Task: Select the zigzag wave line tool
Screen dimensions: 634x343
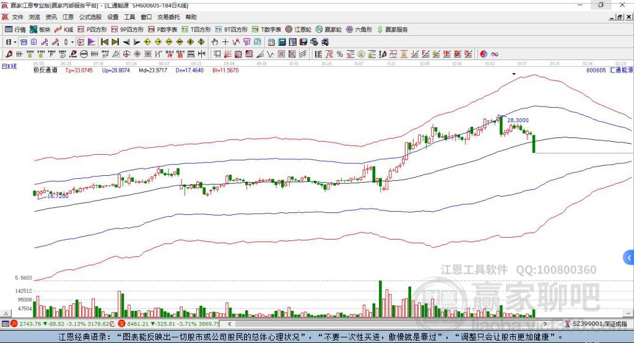Action: 270,54
